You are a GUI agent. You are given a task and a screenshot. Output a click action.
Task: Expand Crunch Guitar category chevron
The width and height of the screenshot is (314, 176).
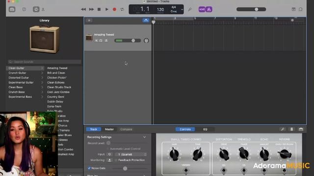[x=42, y=73]
